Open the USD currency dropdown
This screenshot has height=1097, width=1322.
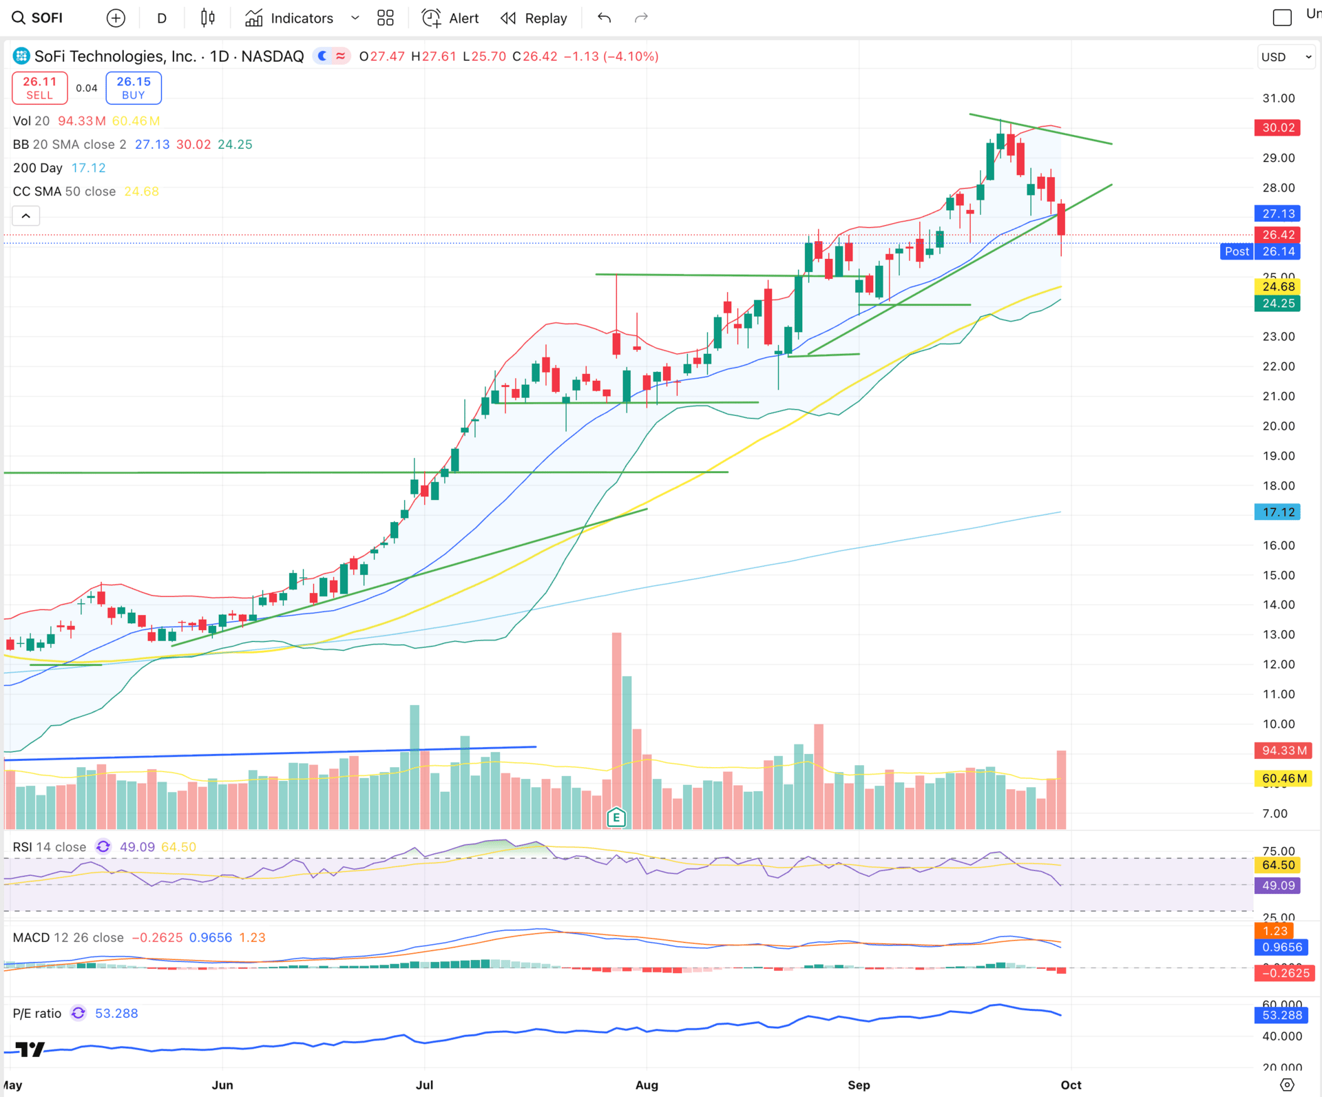coord(1285,57)
